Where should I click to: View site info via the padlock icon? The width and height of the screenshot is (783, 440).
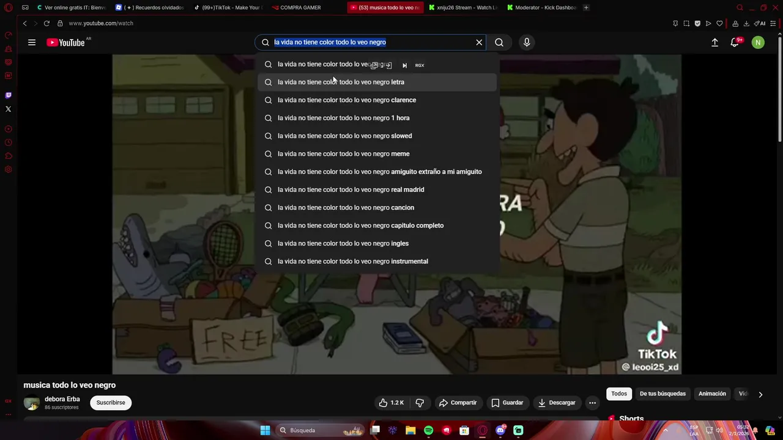coord(60,23)
